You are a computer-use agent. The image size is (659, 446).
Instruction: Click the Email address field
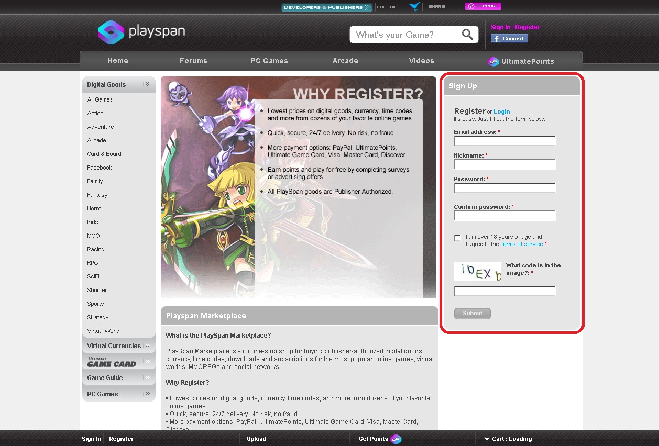[x=504, y=141]
